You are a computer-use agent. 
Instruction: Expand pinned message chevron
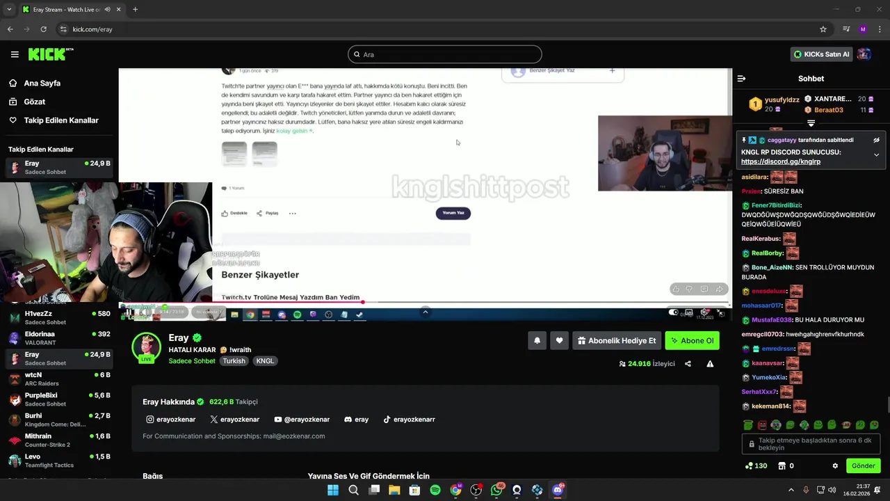(x=876, y=154)
